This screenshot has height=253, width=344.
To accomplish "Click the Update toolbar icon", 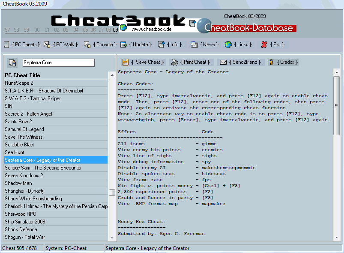I will [x=124, y=45].
